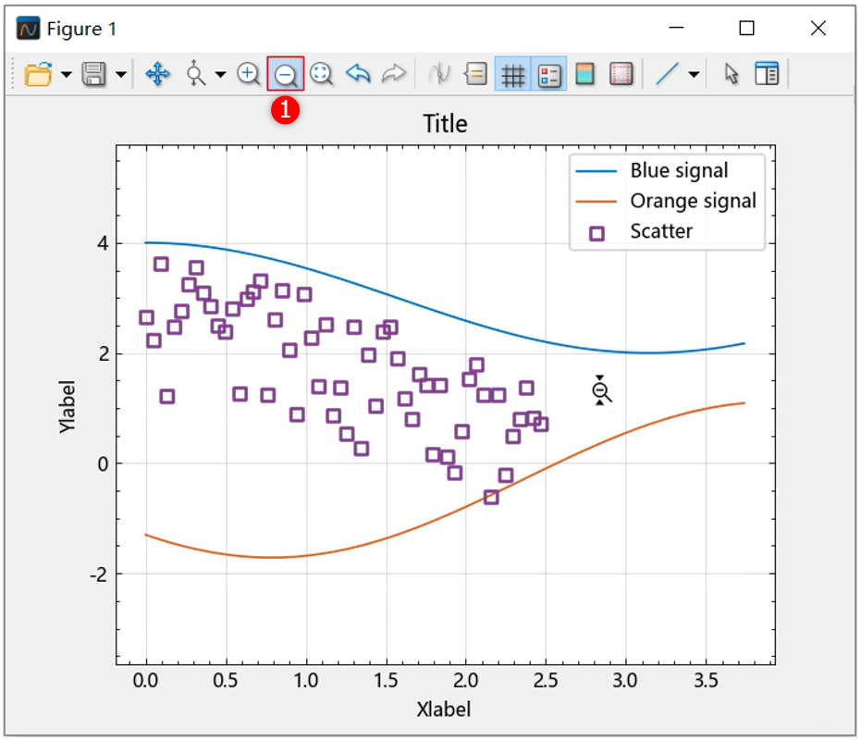The width and height of the screenshot is (861, 741).
Task: Click the Orange signal legend entry
Action: pos(693,201)
